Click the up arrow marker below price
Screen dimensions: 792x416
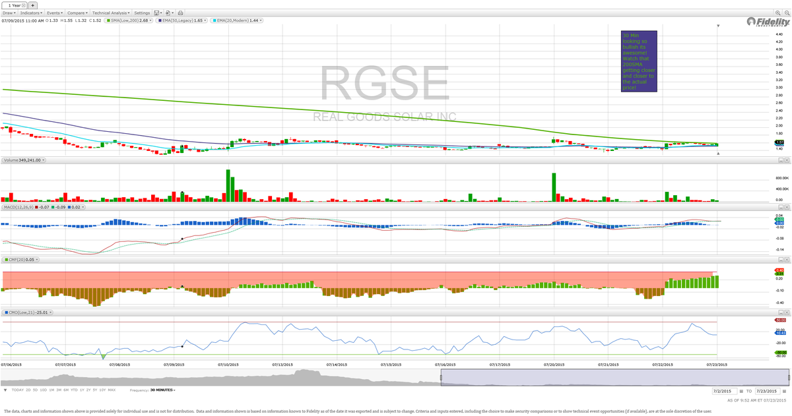click(x=718, y=153)
